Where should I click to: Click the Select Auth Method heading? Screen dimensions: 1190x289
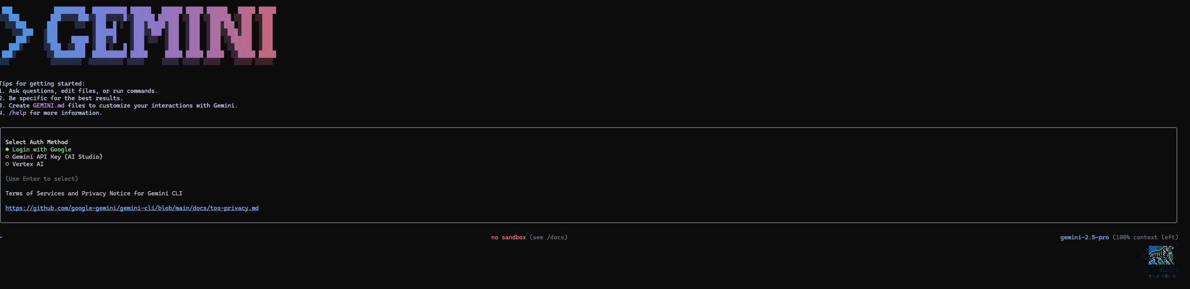[36, 142]
